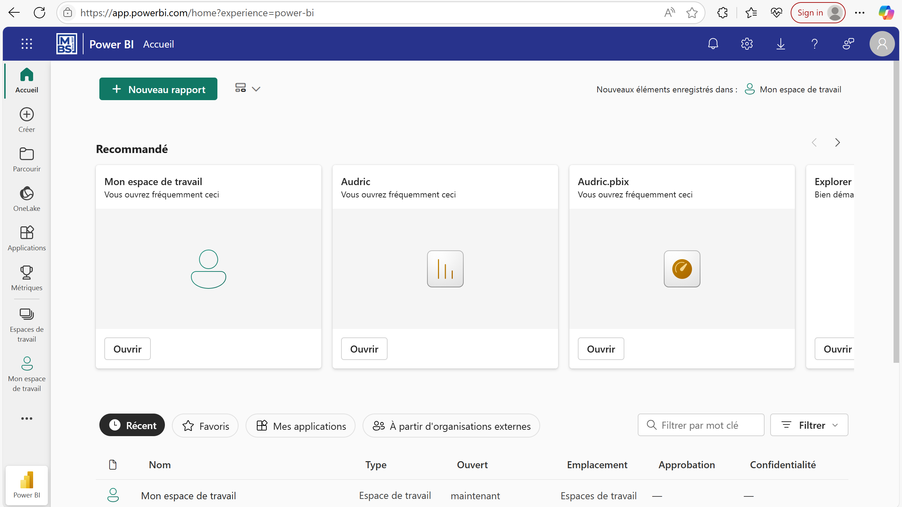Show next recommended items
902x507 pixels.
click(838, 142)
